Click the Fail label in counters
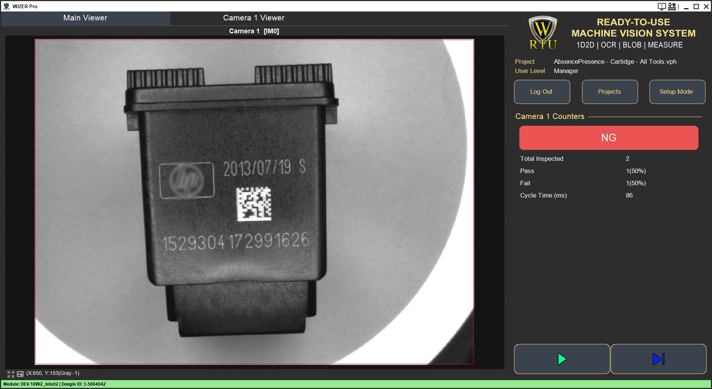 coord(525,183)
